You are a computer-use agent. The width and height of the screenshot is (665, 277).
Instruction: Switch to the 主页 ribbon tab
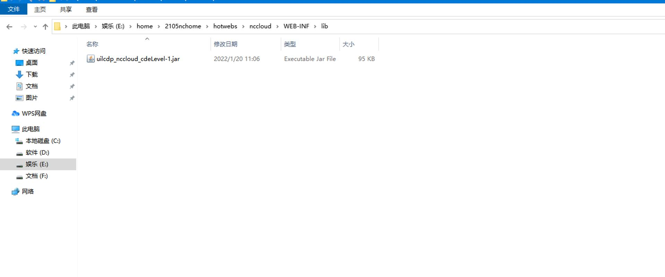[40, 9]
